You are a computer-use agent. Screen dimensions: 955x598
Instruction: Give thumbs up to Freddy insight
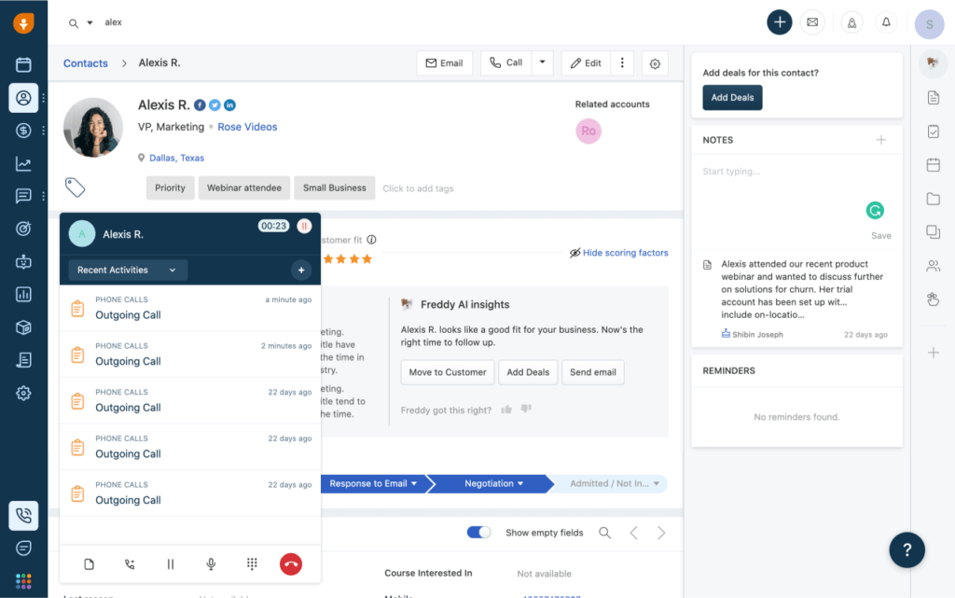[x=506, y=410]
